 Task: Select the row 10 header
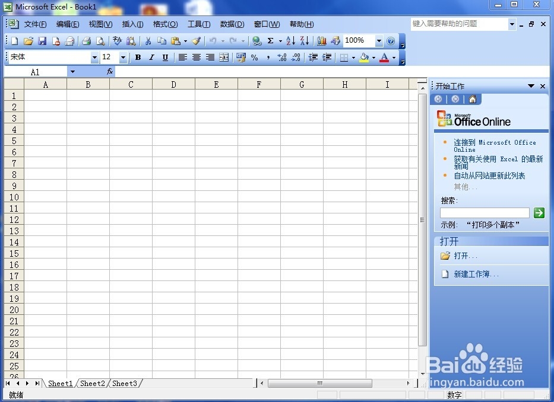(x=14, y=197)
